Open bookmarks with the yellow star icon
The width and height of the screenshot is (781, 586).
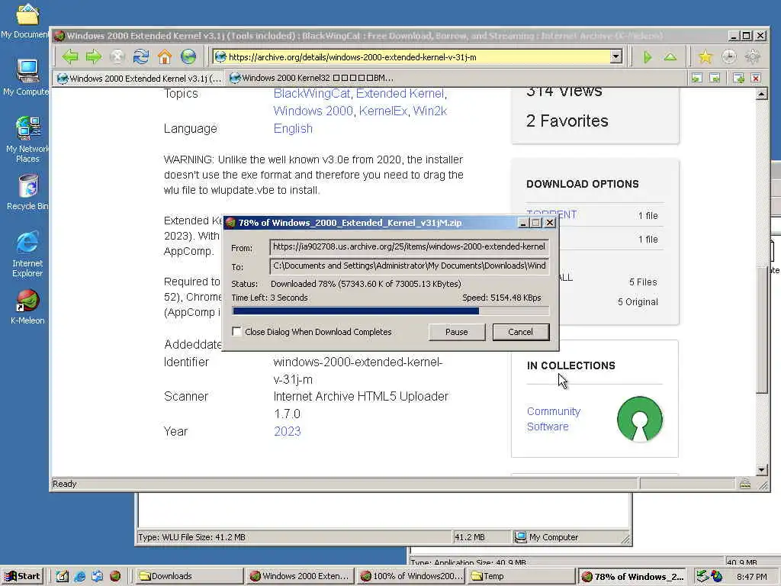(x=705, y=56)
